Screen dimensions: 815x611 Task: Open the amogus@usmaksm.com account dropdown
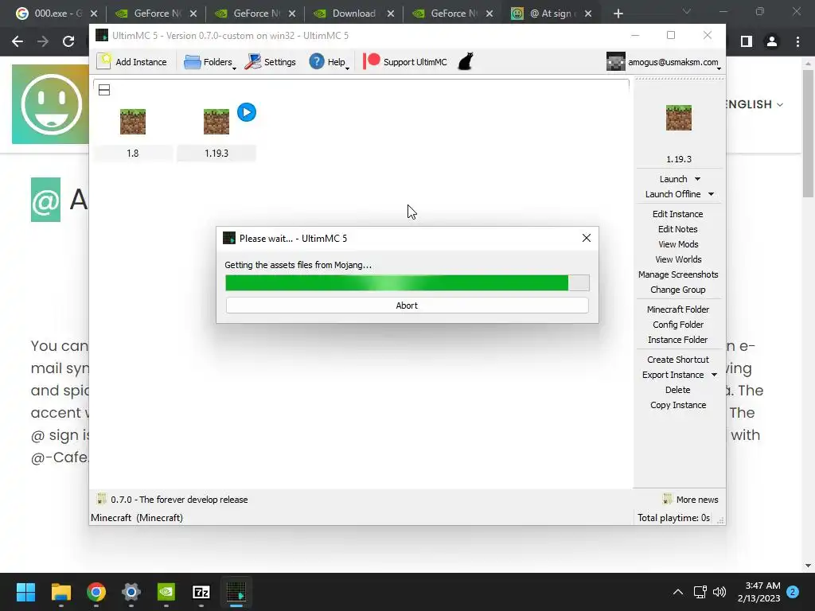tap(665, 62)
